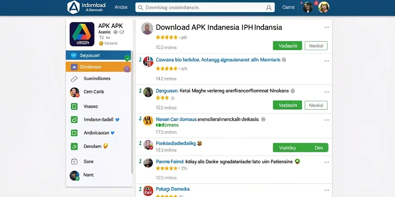Expand the Danguisen row arrow
The image size is (395, 197).
(140, 91)
